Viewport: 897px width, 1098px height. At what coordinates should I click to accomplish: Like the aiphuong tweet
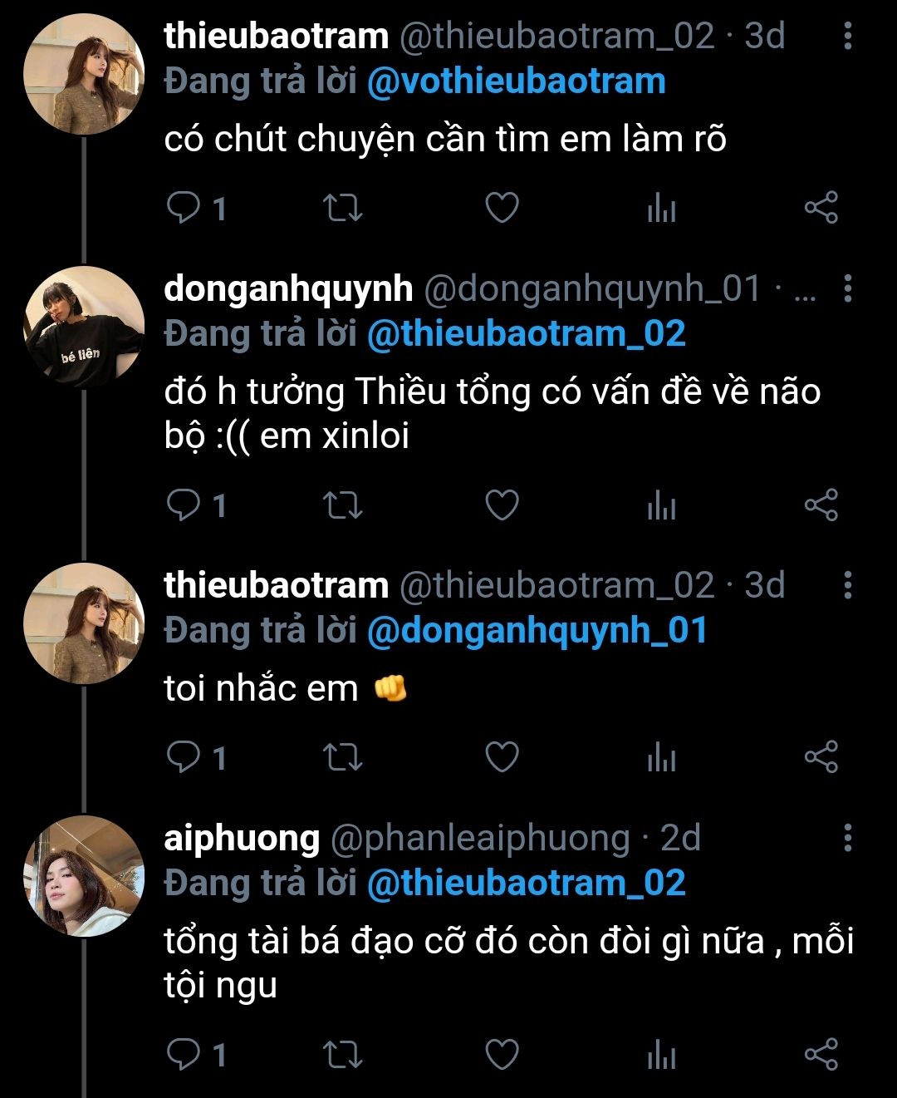502,1055
